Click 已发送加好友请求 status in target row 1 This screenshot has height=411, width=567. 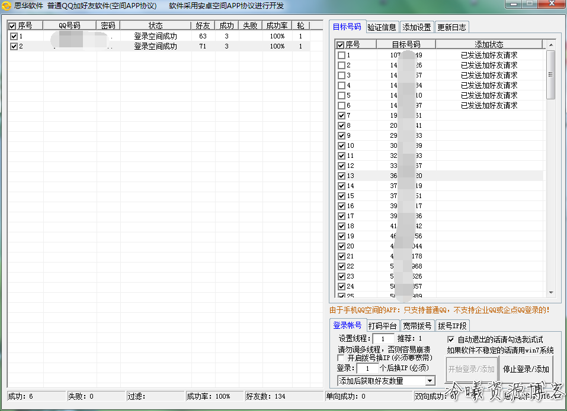coord(489,55)
